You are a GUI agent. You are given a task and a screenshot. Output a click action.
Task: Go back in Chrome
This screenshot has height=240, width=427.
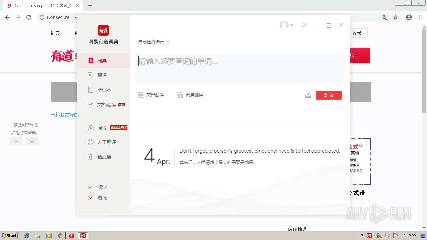(x=7, y=17)
